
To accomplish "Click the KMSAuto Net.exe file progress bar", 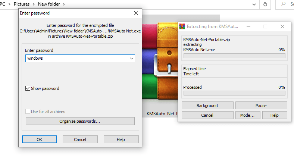I will tap(234, 56).
